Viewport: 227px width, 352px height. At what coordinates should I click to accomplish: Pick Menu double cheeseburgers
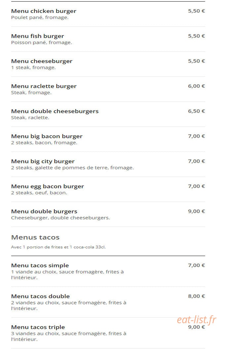pyautogui.click(x=108, y=114)
